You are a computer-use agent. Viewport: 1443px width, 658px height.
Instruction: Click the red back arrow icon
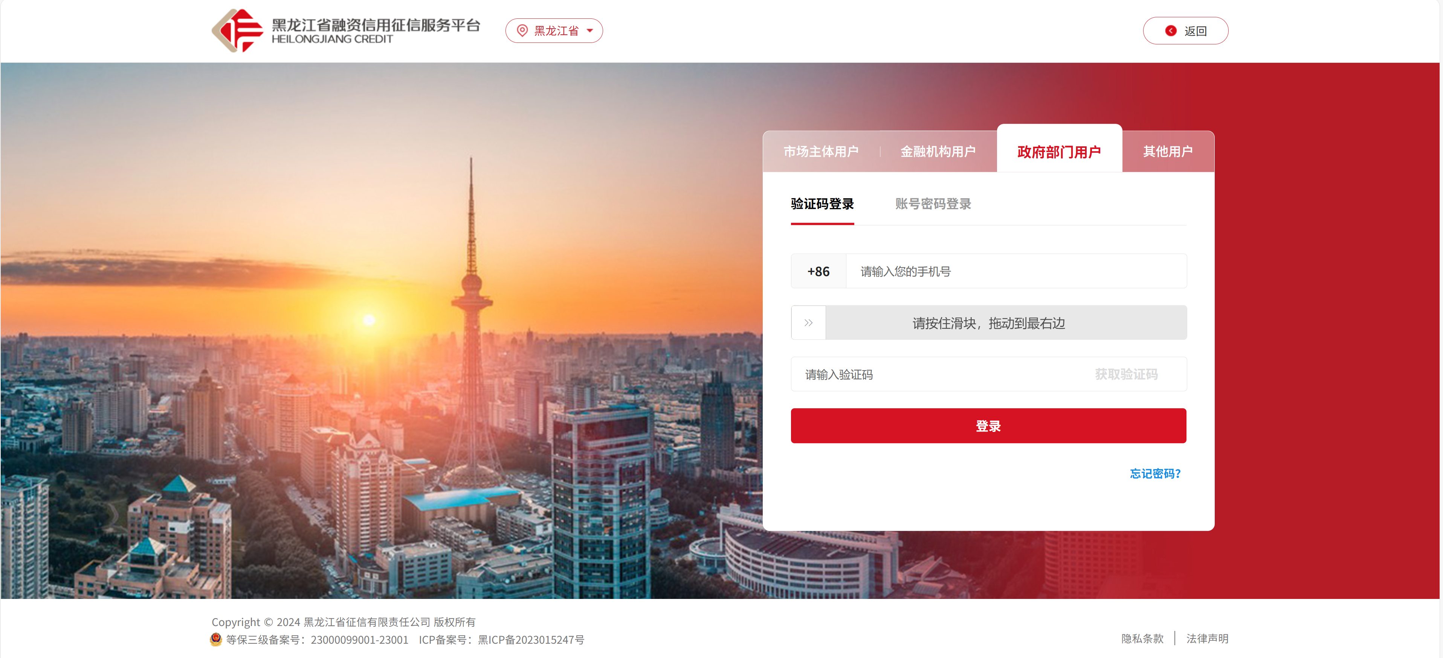1171,31
